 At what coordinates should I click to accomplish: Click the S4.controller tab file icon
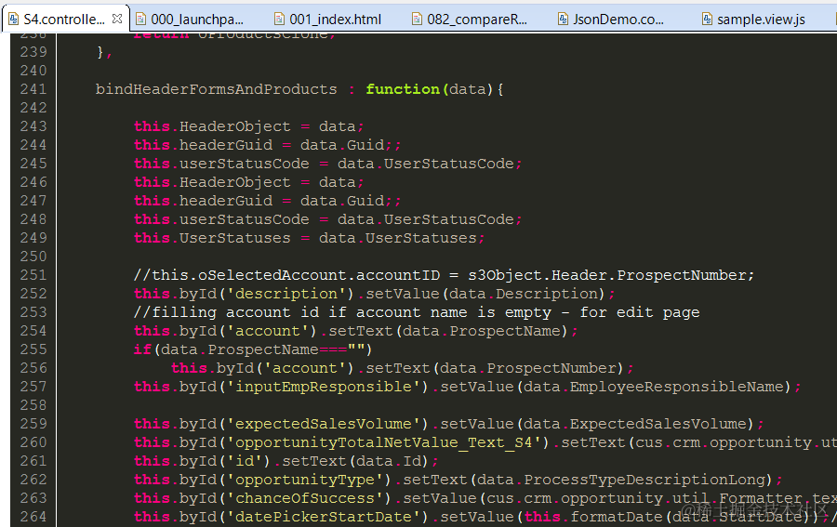(14, 20)
